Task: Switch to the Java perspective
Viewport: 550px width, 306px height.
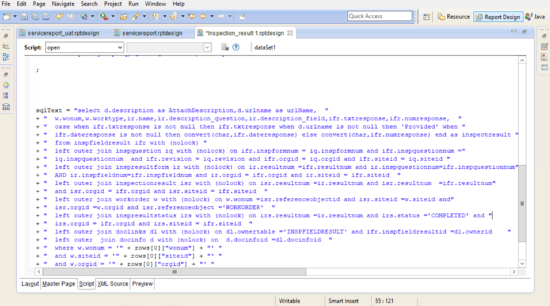Action: [535, 16]
